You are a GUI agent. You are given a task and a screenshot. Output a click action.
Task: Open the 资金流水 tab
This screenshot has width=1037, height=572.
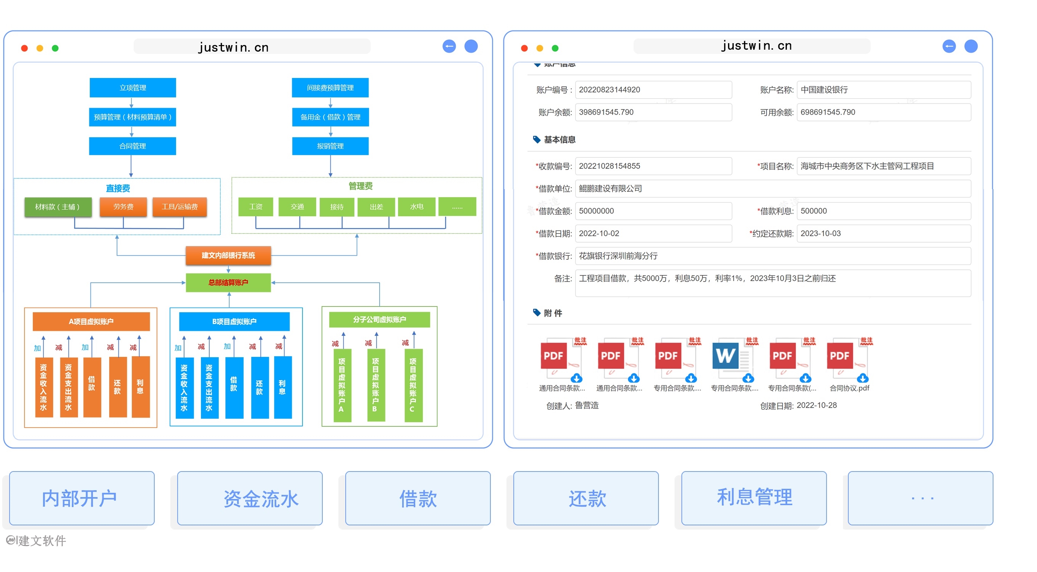point(249,498)
